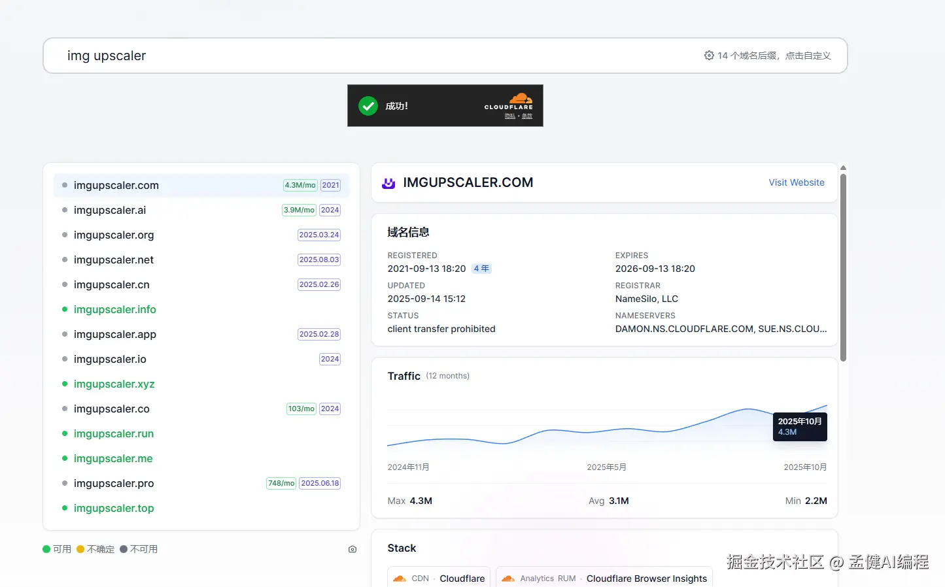Viewport: 945px width, 587px height.
Task: Click the Cloudflare Browser Insights icon
Action: (508, 579)
